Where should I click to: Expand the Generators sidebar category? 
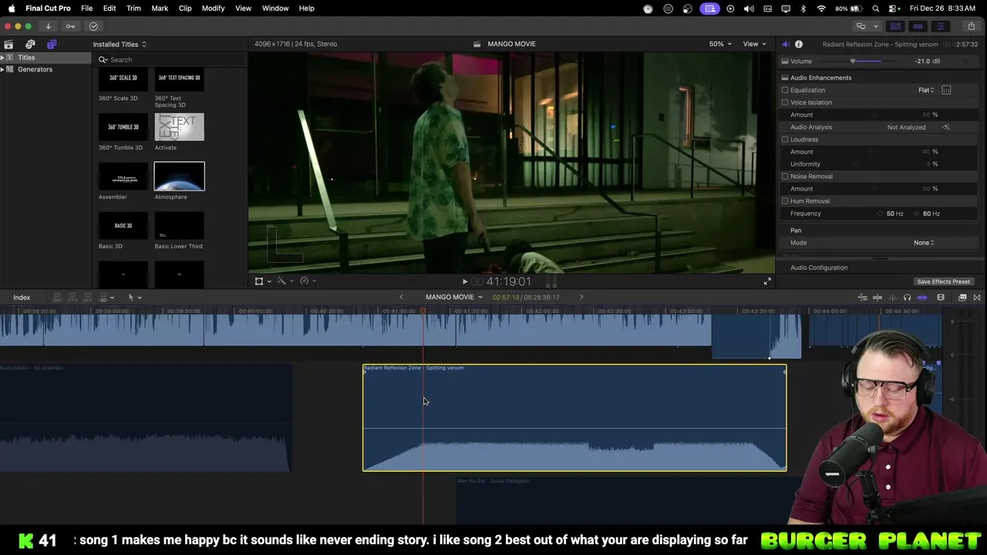click(x=3, y=69)
